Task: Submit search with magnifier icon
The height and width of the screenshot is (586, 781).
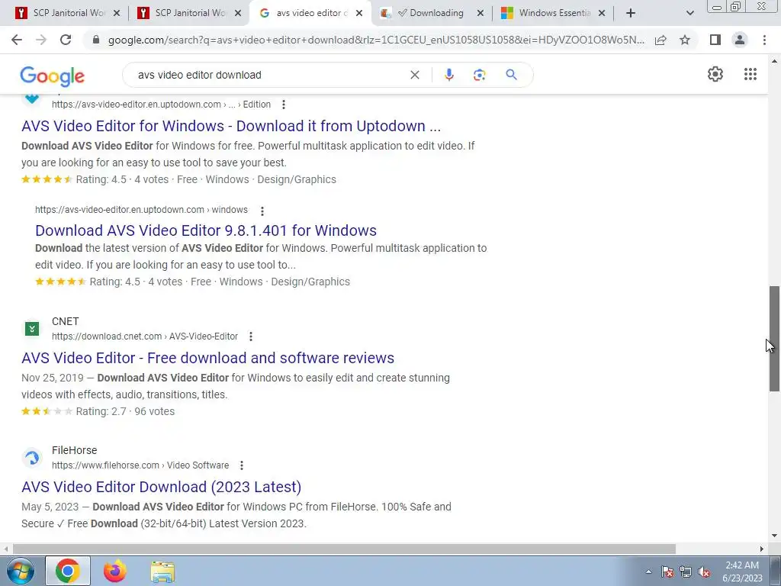Action: 511,75
